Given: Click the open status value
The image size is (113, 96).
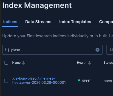Looking at the screenshot, I should click(108, 81).
